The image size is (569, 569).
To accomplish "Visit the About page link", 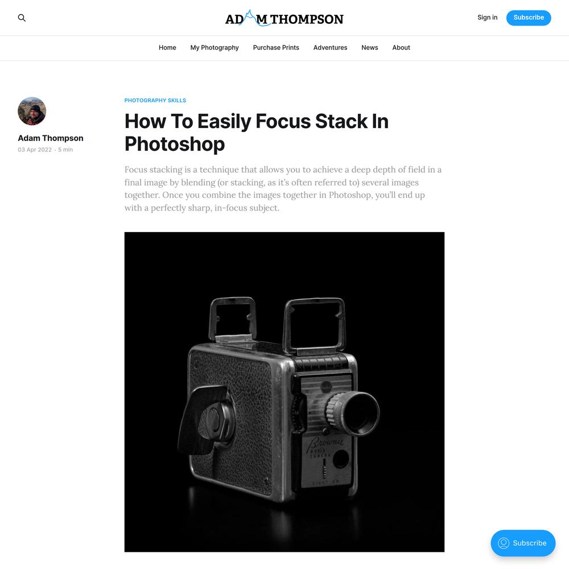I will (401, 48).
